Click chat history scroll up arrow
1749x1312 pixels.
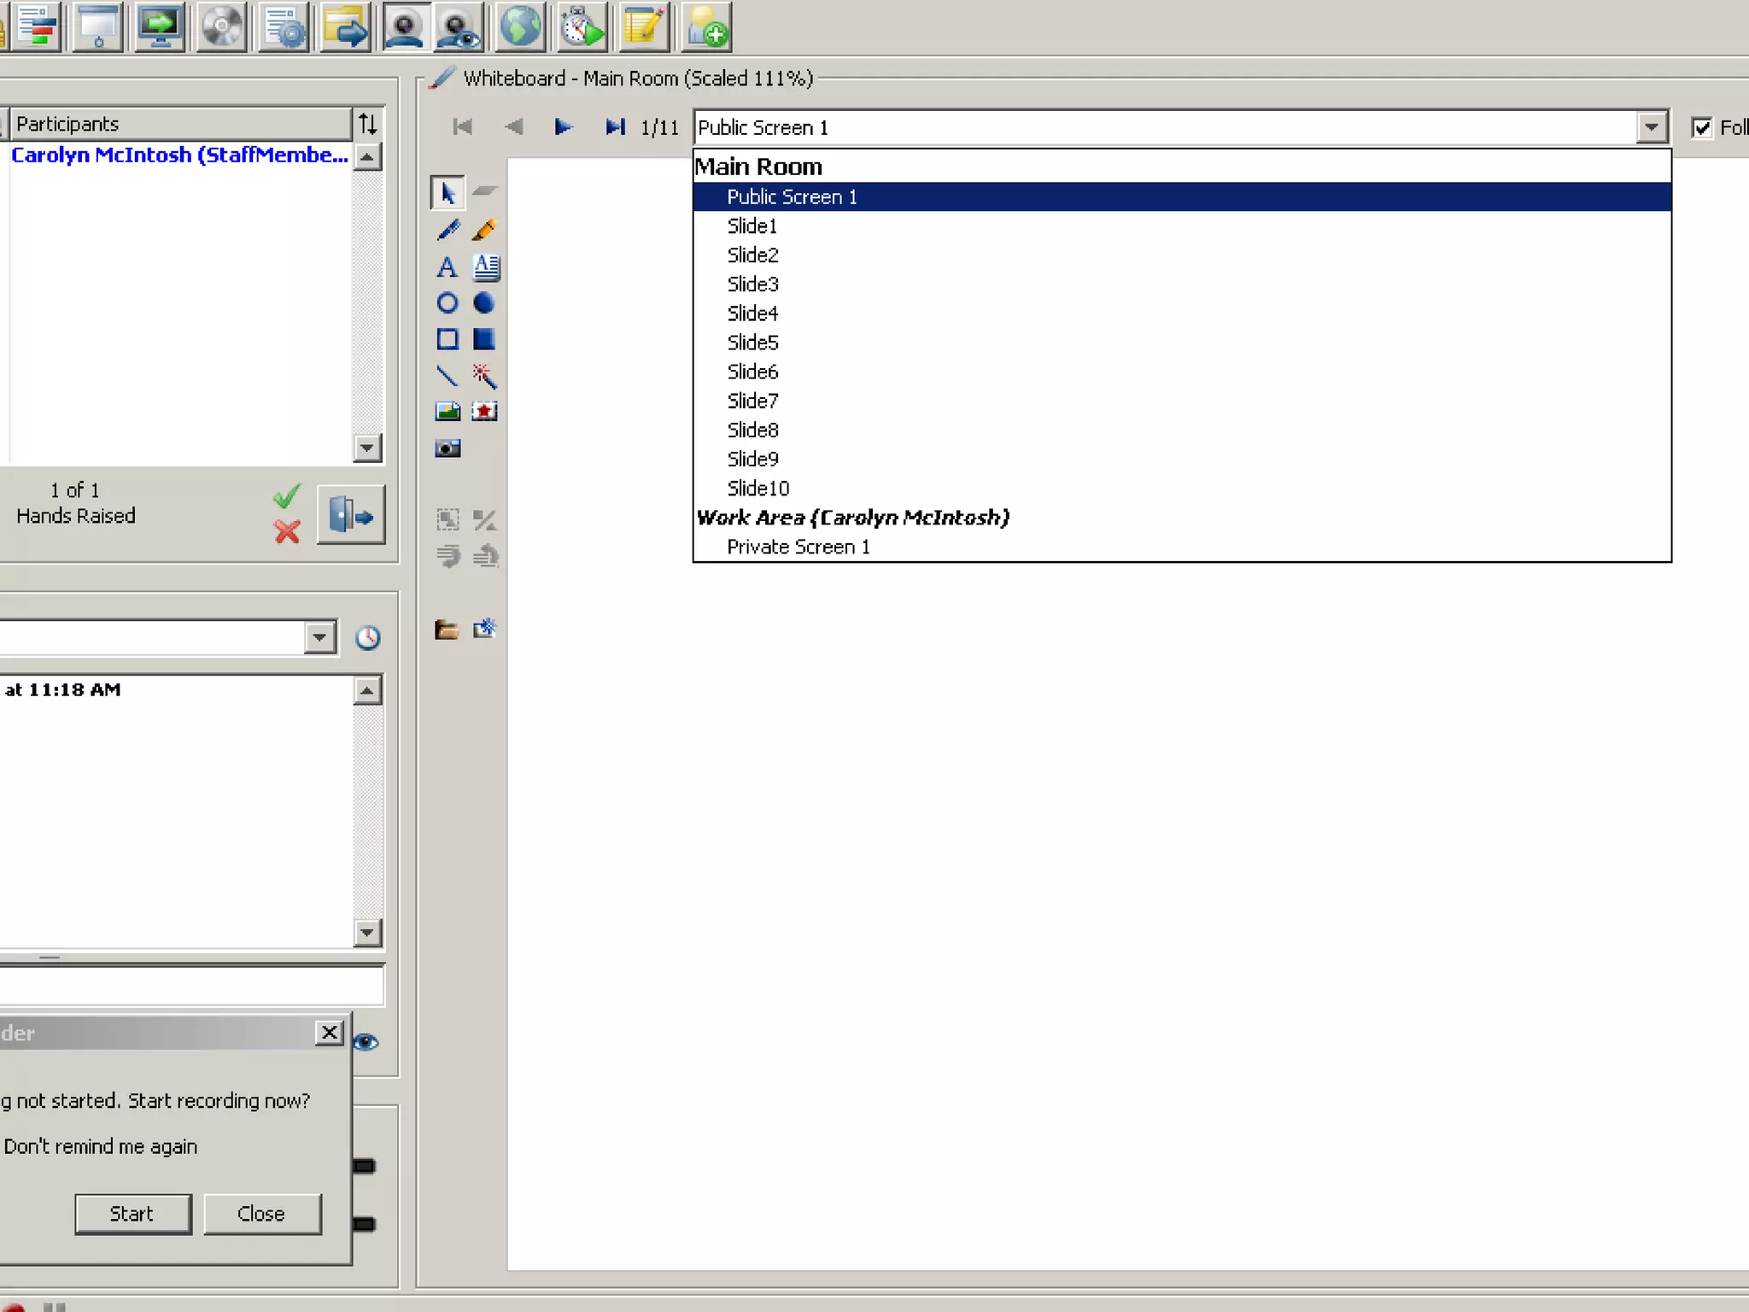coord(367,690)
